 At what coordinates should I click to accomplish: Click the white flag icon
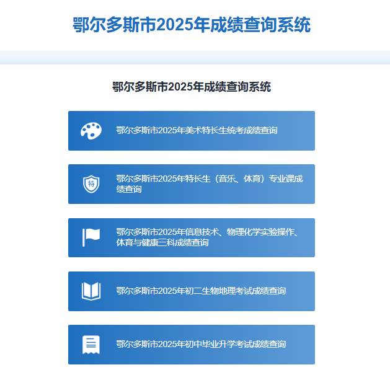[x=91, y=237]
